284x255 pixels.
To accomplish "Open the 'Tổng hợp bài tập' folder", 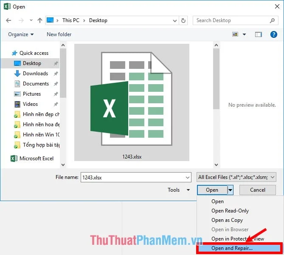I will (x=41, y=145).
